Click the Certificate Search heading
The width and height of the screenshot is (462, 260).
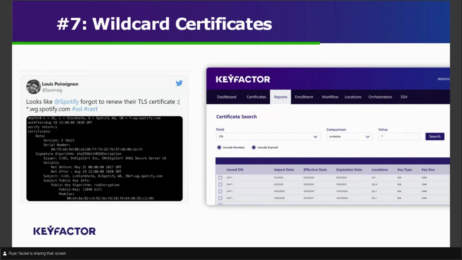coord(236,117)
